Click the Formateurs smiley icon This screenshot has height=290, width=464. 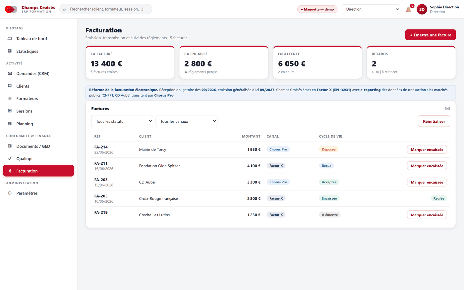point(10,99)
